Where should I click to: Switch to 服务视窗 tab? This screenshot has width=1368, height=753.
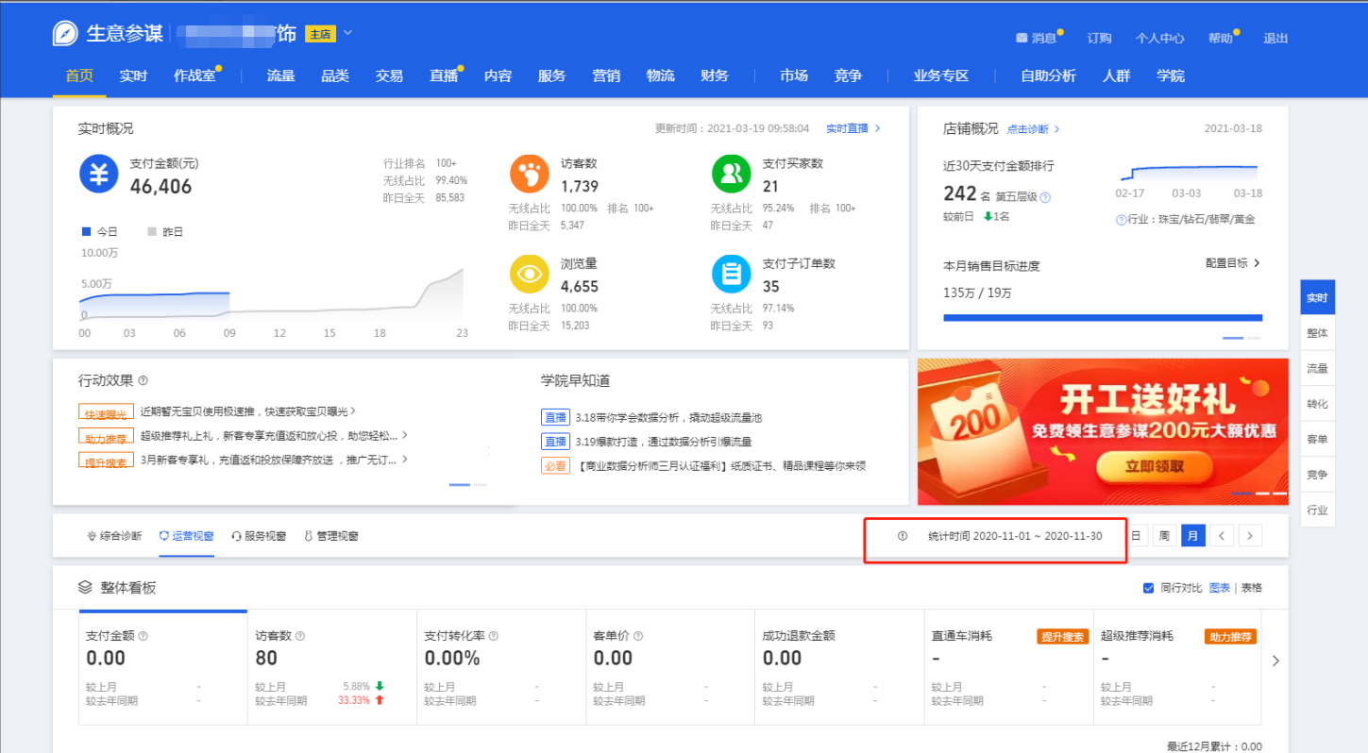click(x=259, y=536)
